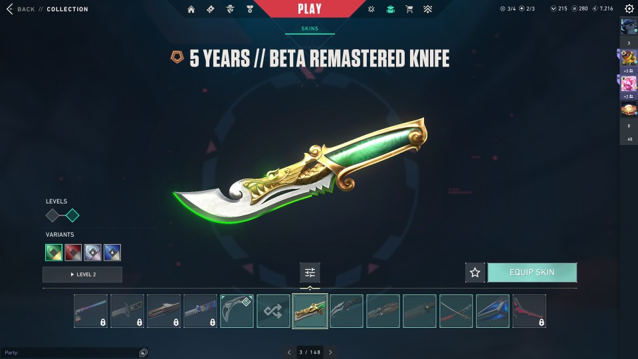Open the Home icon in top navigation

191,9
